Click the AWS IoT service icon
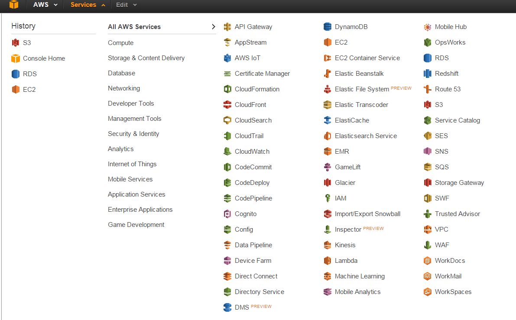Image resolution: width=516 pixels, height=320 pixels. 227,58
